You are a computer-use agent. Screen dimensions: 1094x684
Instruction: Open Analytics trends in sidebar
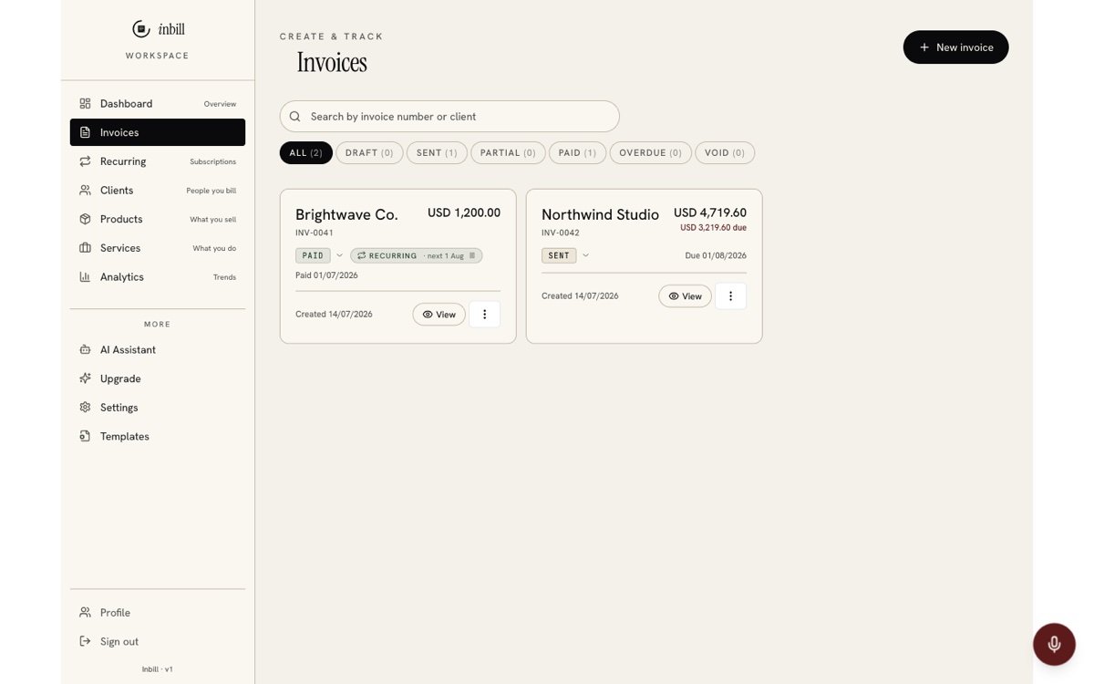coord(158,277)
